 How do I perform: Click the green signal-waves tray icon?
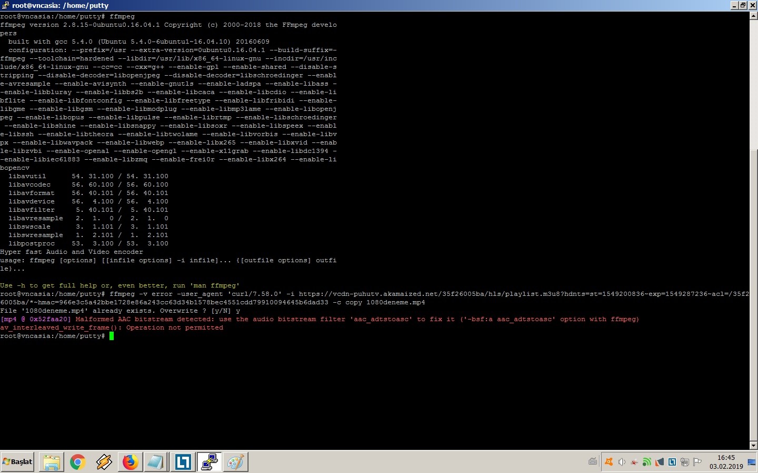tap(647, 462)
